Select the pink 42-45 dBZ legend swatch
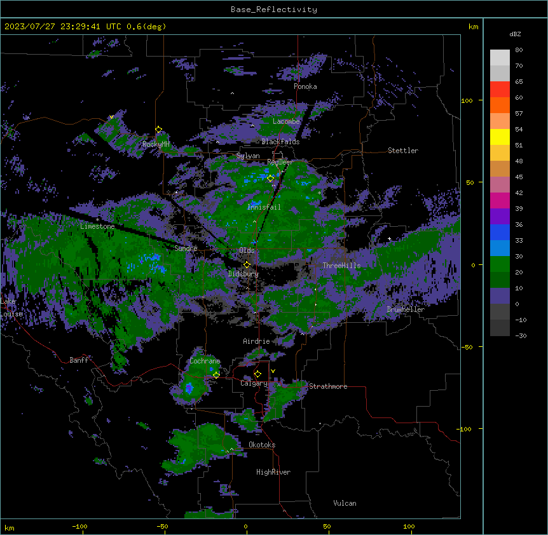 pyautogui.click(x=500, y=184)
